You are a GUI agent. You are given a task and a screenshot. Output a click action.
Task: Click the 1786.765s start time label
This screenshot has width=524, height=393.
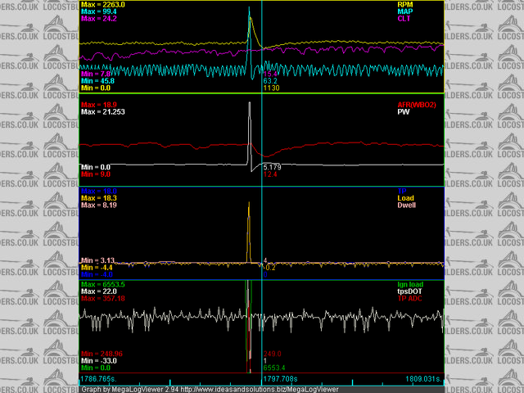click(x=99, y=380)
